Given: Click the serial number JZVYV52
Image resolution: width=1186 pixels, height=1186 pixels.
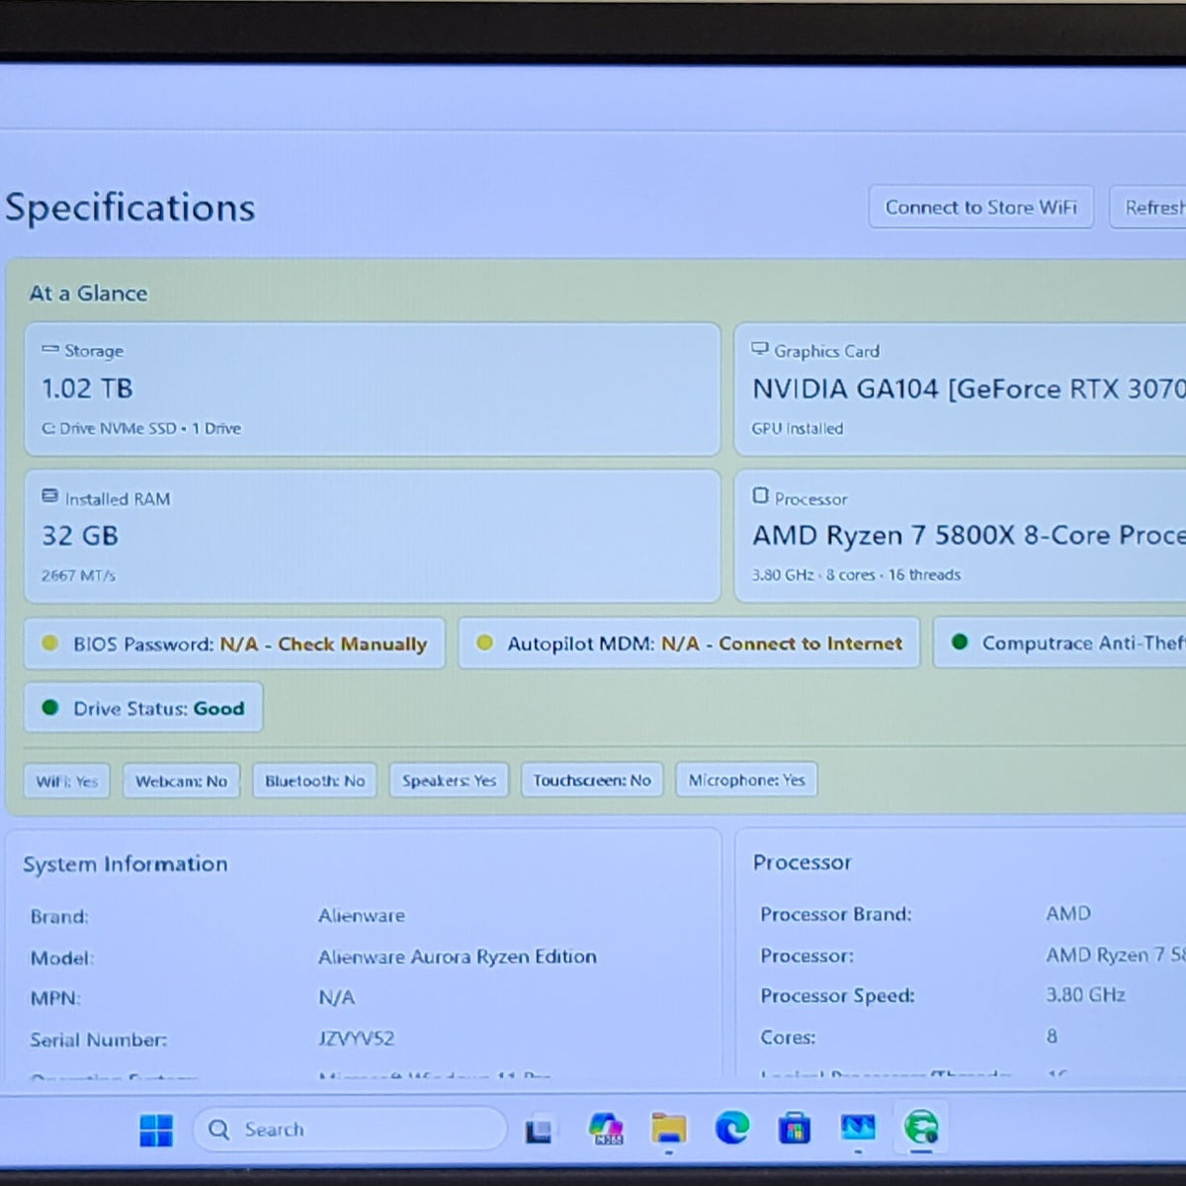Looking at the screenshot, I should pyautogui.click(x=356, y=1039).
